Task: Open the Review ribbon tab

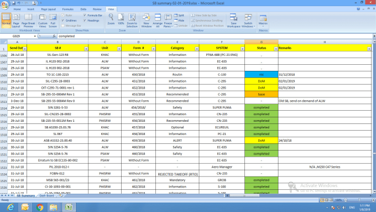Action: 97,9
